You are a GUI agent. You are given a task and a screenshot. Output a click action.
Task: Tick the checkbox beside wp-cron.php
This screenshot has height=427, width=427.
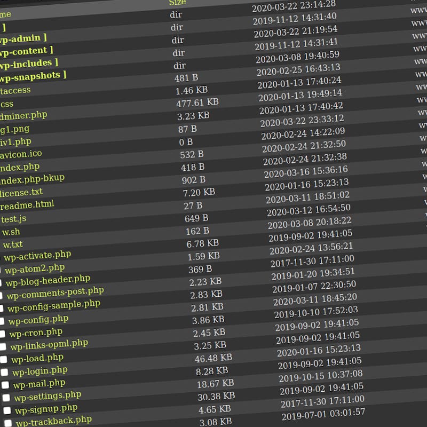[2, 334]
